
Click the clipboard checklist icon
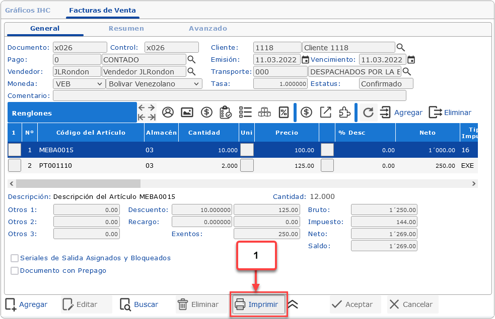[x=226, y=113]
